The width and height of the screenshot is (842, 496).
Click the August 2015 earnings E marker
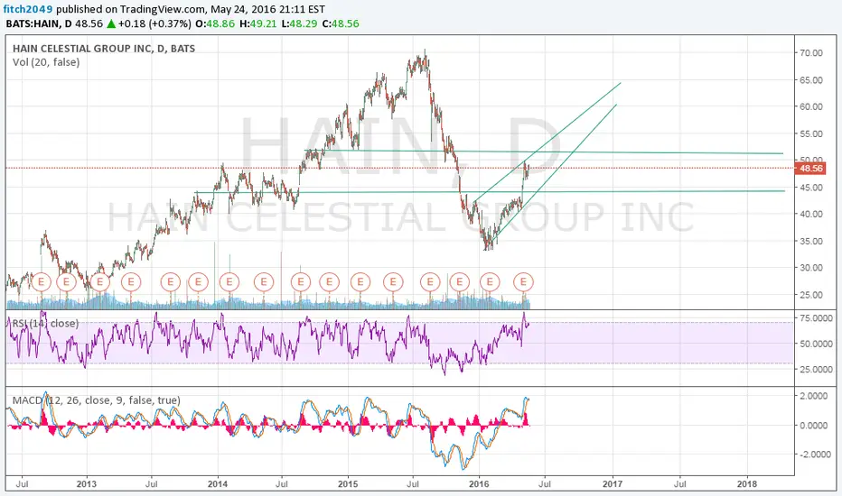click(430, 281)
